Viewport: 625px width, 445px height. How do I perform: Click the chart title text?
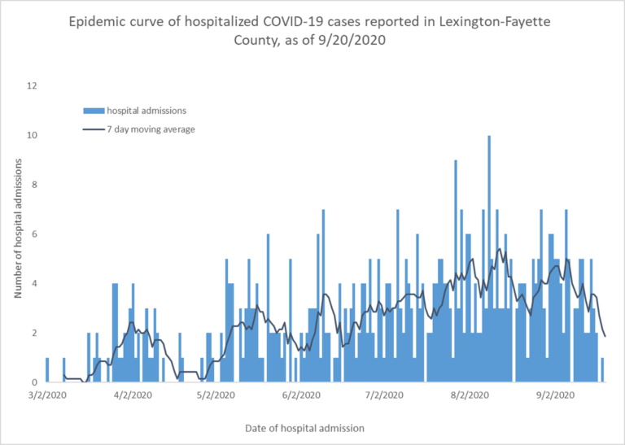tap(310, 30)
